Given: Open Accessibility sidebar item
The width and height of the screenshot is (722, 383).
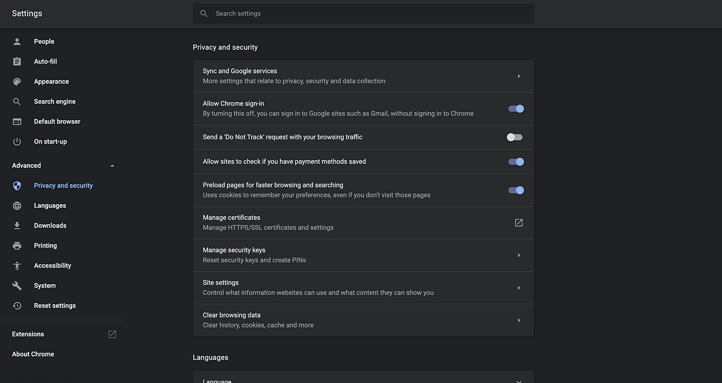Looking at the screenshot, I should point(52,265).
